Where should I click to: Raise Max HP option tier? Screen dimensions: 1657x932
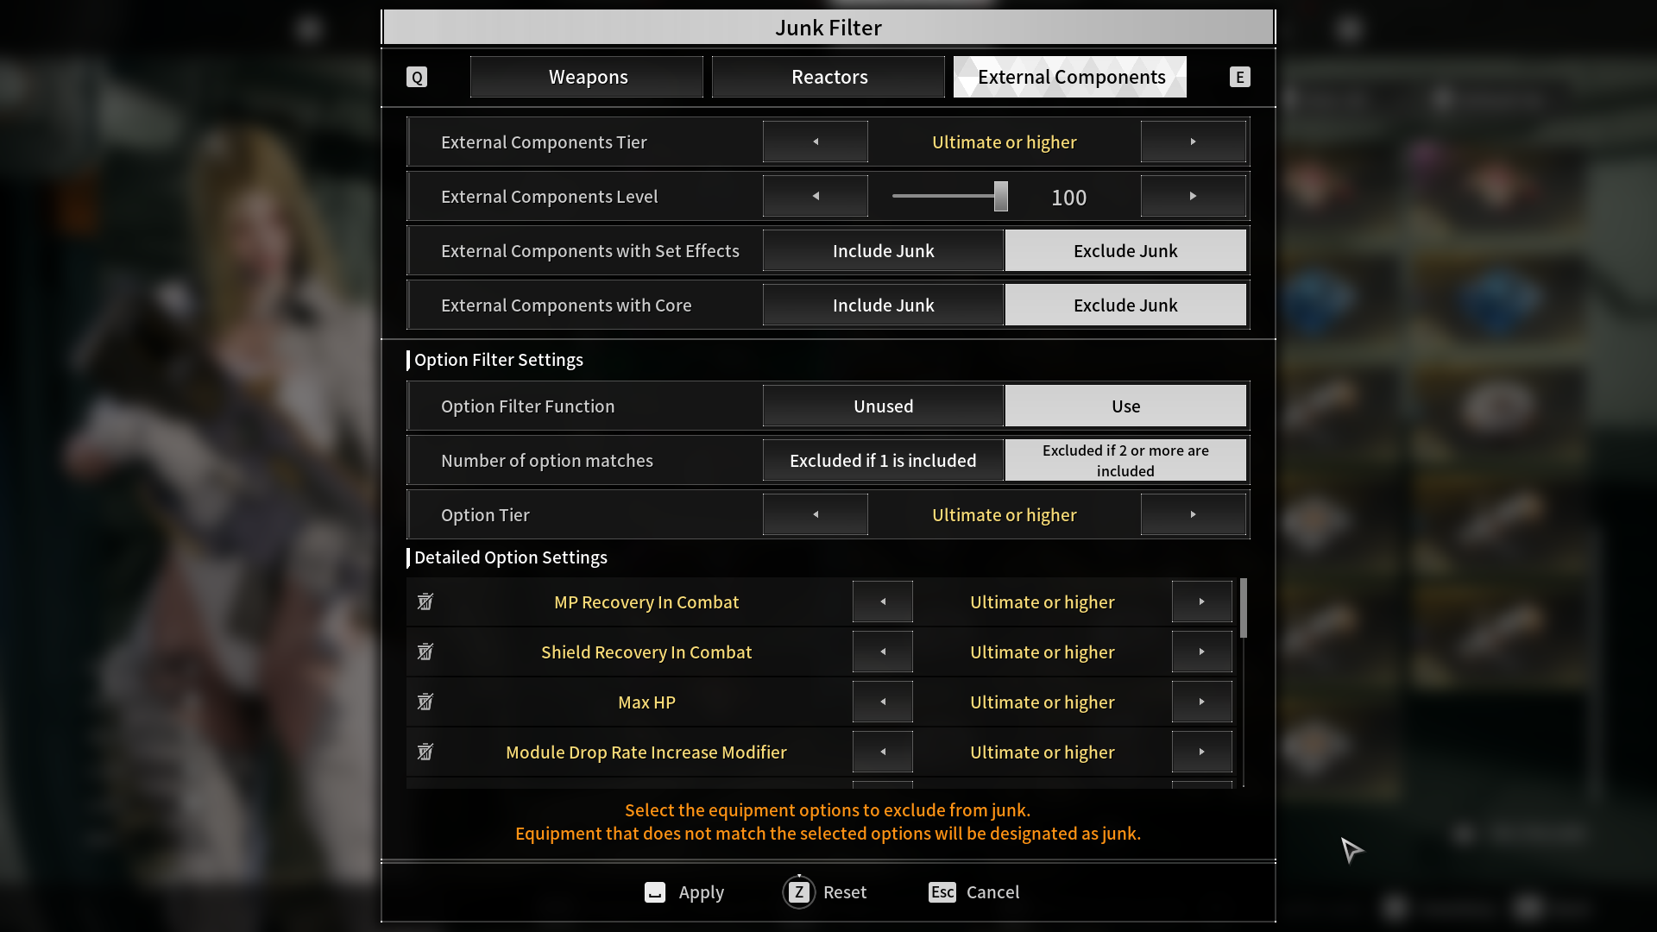[1201, 702]
